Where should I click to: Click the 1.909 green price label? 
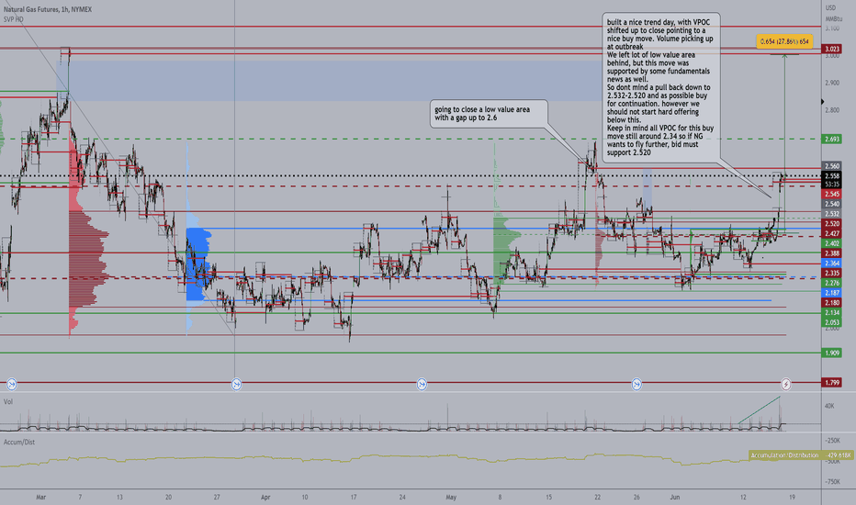[832, 353]
